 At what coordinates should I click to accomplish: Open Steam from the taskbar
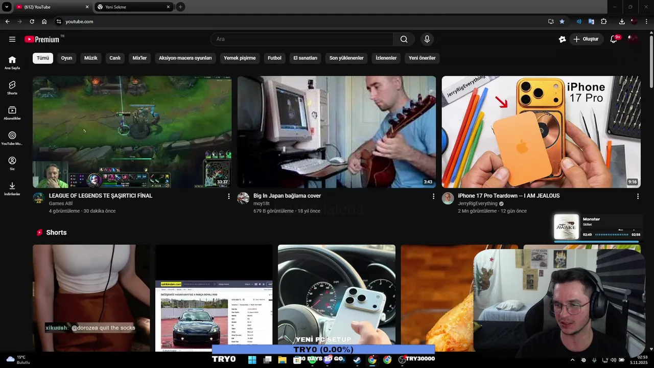[x=357, y=360]
